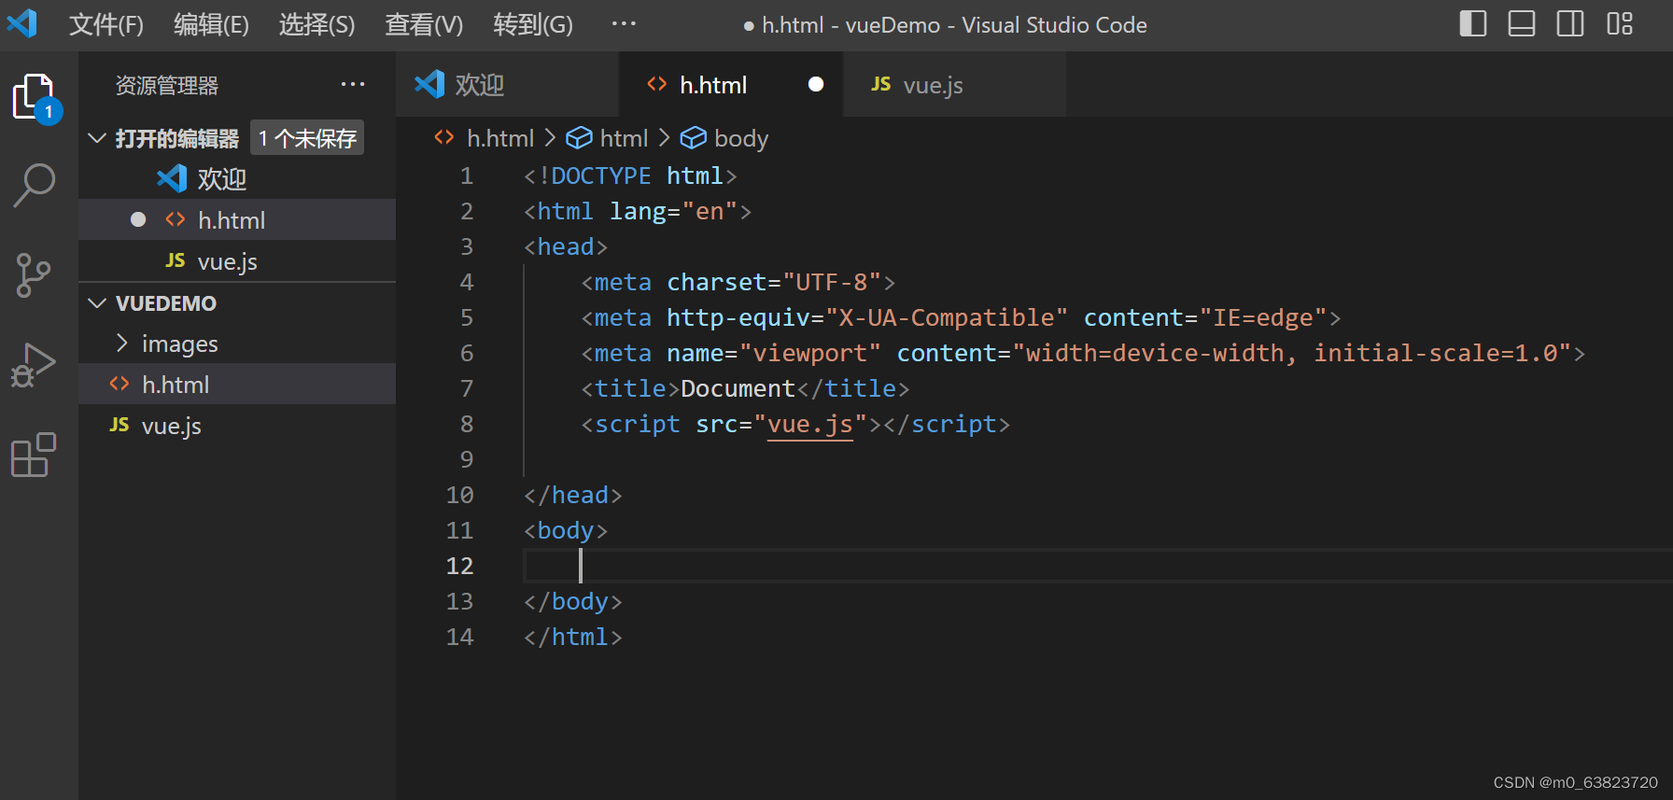1673x800 pixels.
Task: Click the 资源管理器 panel title
Action: tap(167, 85)
